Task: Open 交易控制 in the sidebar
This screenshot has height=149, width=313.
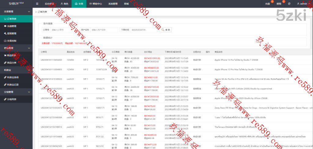Action: click(12, 41)
